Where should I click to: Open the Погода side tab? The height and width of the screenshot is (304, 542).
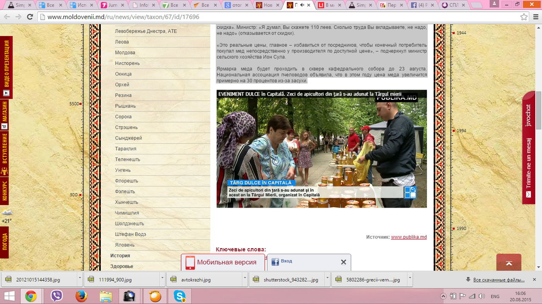[x=5, y=242]
